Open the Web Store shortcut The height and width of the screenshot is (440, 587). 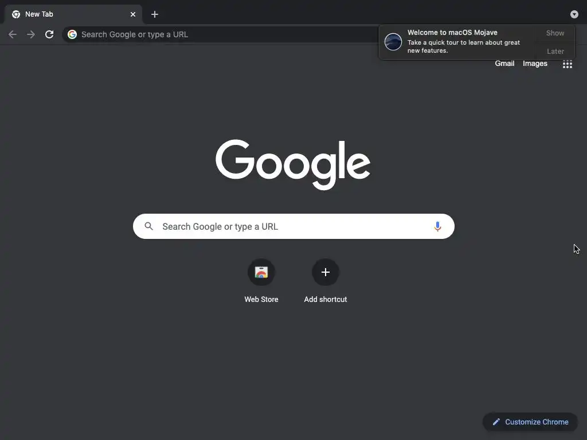click(x=261, y=281)
